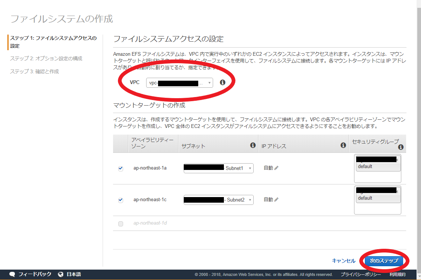421x280 pixels.
Task: Open the 利用規約 link
Action: tap(397, 274)
